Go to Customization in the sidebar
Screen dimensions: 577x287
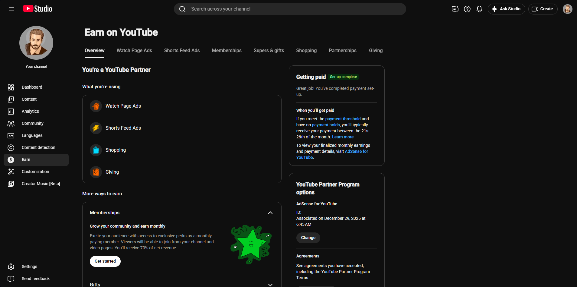[36, 172]
